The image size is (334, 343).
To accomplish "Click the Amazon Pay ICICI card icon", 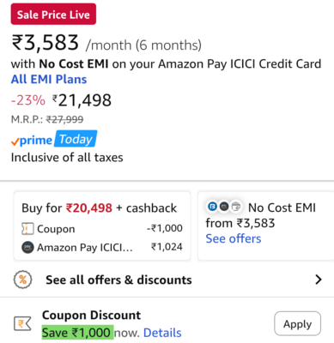I will point(27,247).
